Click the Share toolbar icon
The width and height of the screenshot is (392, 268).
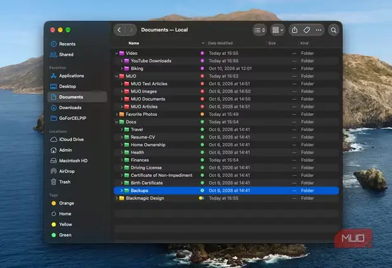pyautogui.click(x=295, y=30)
